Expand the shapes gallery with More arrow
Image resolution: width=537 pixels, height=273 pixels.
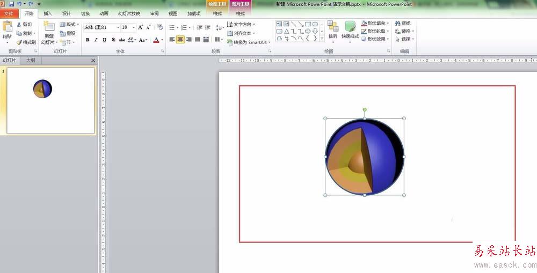[x=322, y=39]
